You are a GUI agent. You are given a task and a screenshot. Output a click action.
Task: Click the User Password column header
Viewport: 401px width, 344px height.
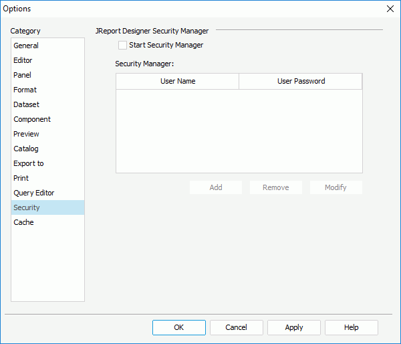tap(301, 81)
